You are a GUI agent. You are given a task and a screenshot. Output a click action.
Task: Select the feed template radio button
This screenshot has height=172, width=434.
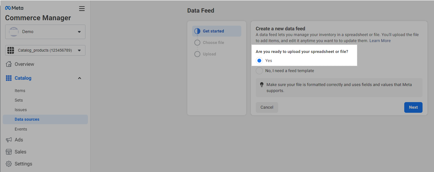pos(259,71)
